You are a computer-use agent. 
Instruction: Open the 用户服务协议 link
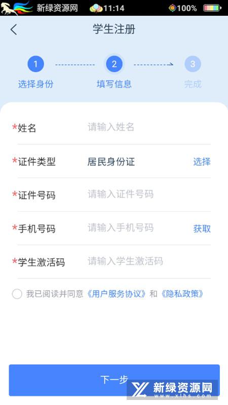(x=116, y=294)
